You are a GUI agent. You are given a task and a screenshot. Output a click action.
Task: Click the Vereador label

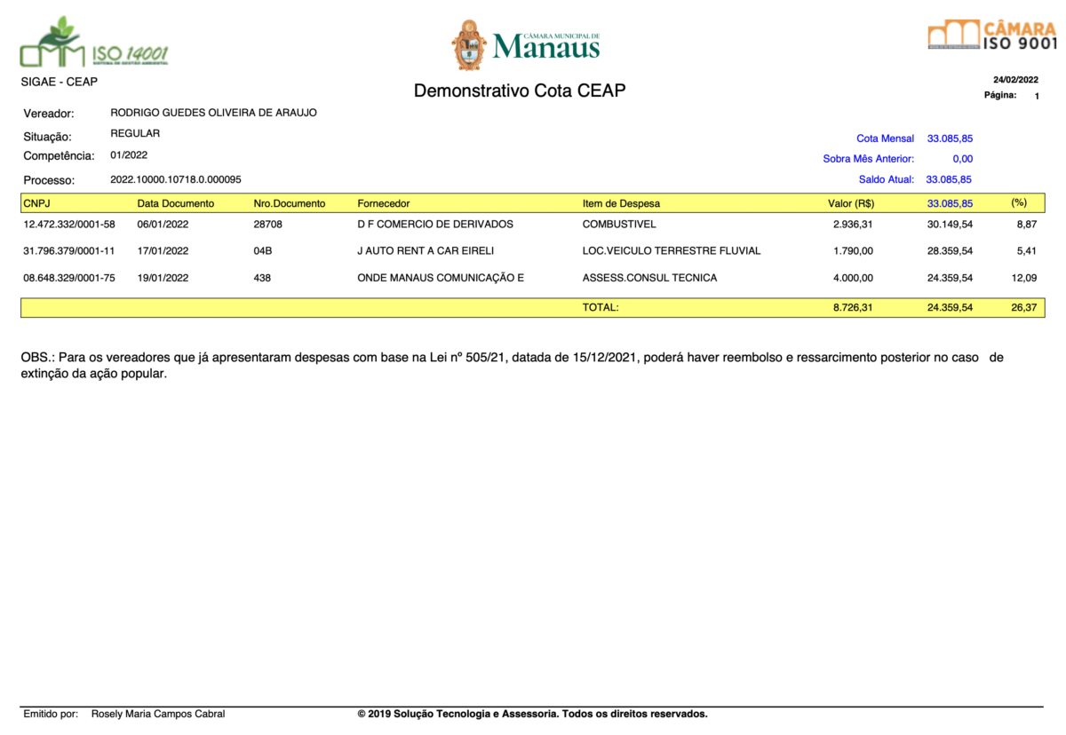point(49,114)
